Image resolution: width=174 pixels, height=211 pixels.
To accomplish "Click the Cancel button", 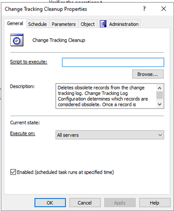I will click(x=85, y=203).
